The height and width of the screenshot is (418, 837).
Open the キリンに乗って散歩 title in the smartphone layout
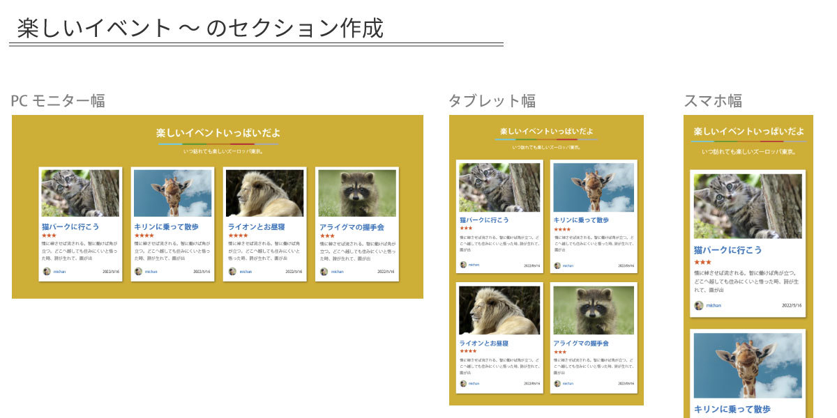[732, 409]
